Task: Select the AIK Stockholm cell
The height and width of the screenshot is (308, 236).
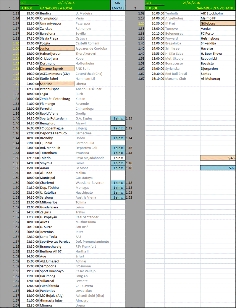Action: (x=218, y=13)
